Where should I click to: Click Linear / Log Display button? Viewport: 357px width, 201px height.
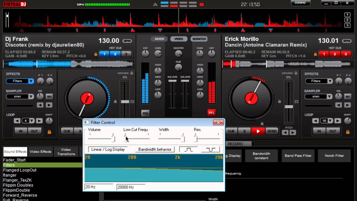click(x=108, y=149)
